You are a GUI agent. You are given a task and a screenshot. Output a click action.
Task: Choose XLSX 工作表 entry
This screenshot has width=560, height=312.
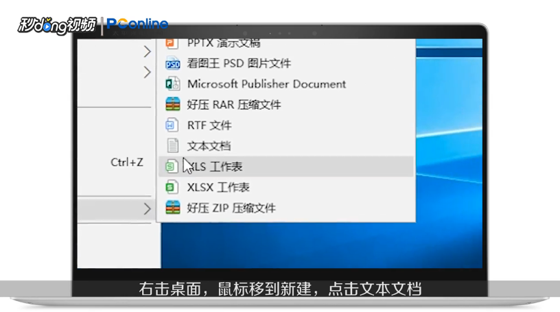coord(285,187)
